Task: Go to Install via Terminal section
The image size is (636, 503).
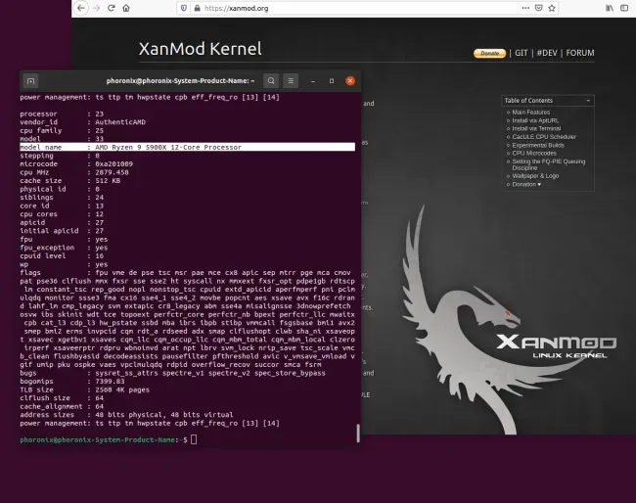Action: pyautogui.click(x=536, y=128)
